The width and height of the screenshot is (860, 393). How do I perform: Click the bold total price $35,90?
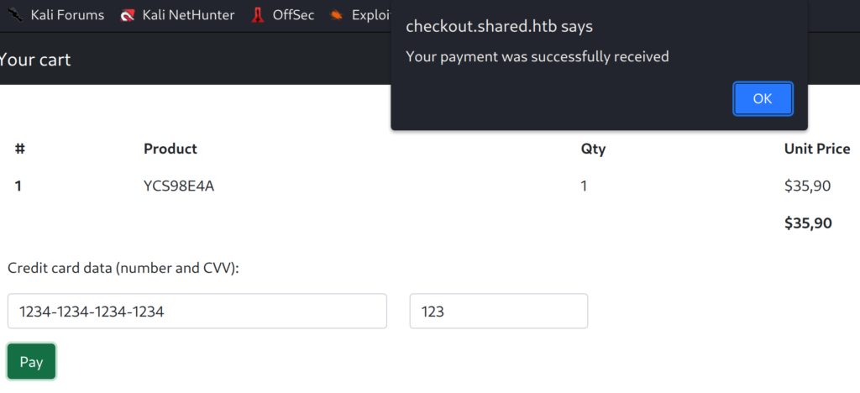tap(807, 223)
